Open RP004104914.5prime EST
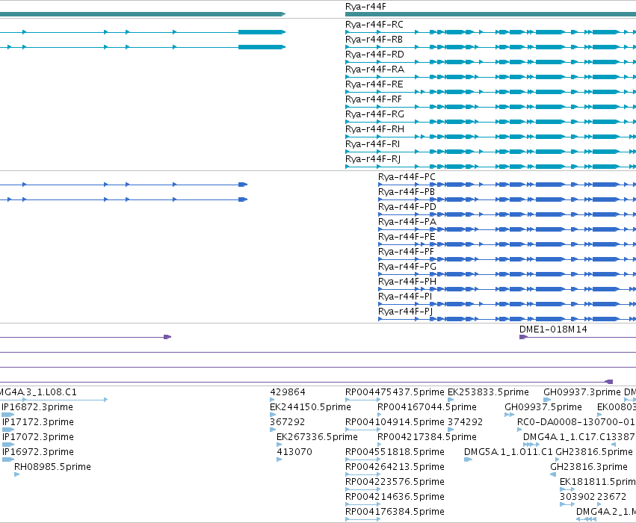The height and width of the screenshot is (523, 636). [395, 422]
